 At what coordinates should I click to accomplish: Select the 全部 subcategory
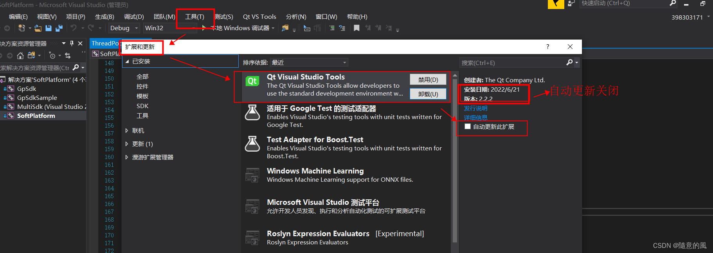(142, 76)
